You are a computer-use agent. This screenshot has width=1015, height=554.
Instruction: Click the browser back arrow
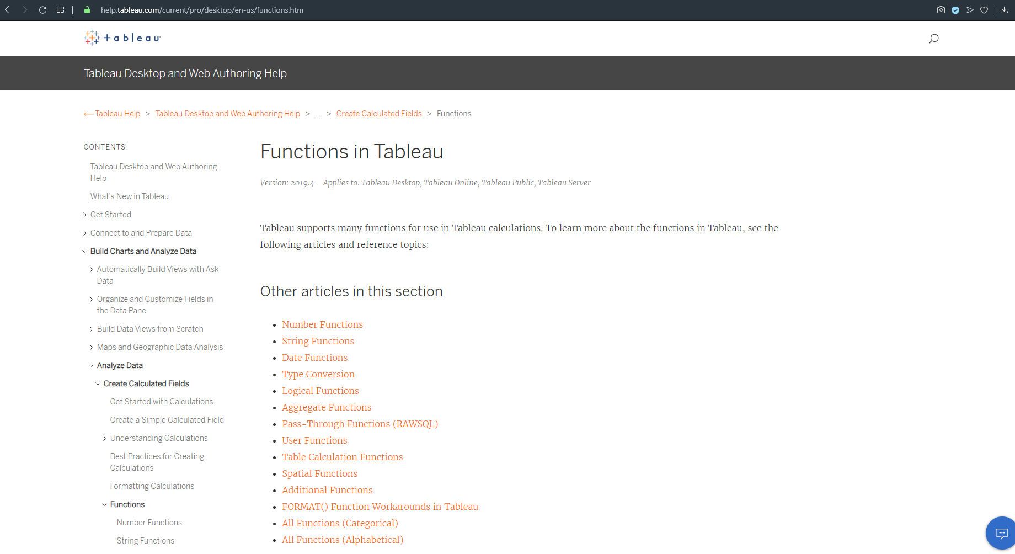(8, 10)
